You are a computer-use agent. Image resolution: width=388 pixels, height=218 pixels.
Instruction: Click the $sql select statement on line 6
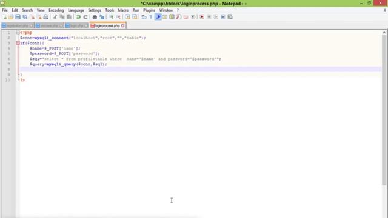point(125,59)
